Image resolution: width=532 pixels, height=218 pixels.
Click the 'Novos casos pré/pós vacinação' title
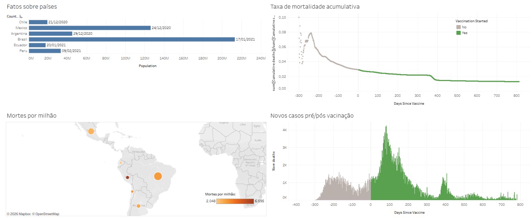[x=312, y=115]
